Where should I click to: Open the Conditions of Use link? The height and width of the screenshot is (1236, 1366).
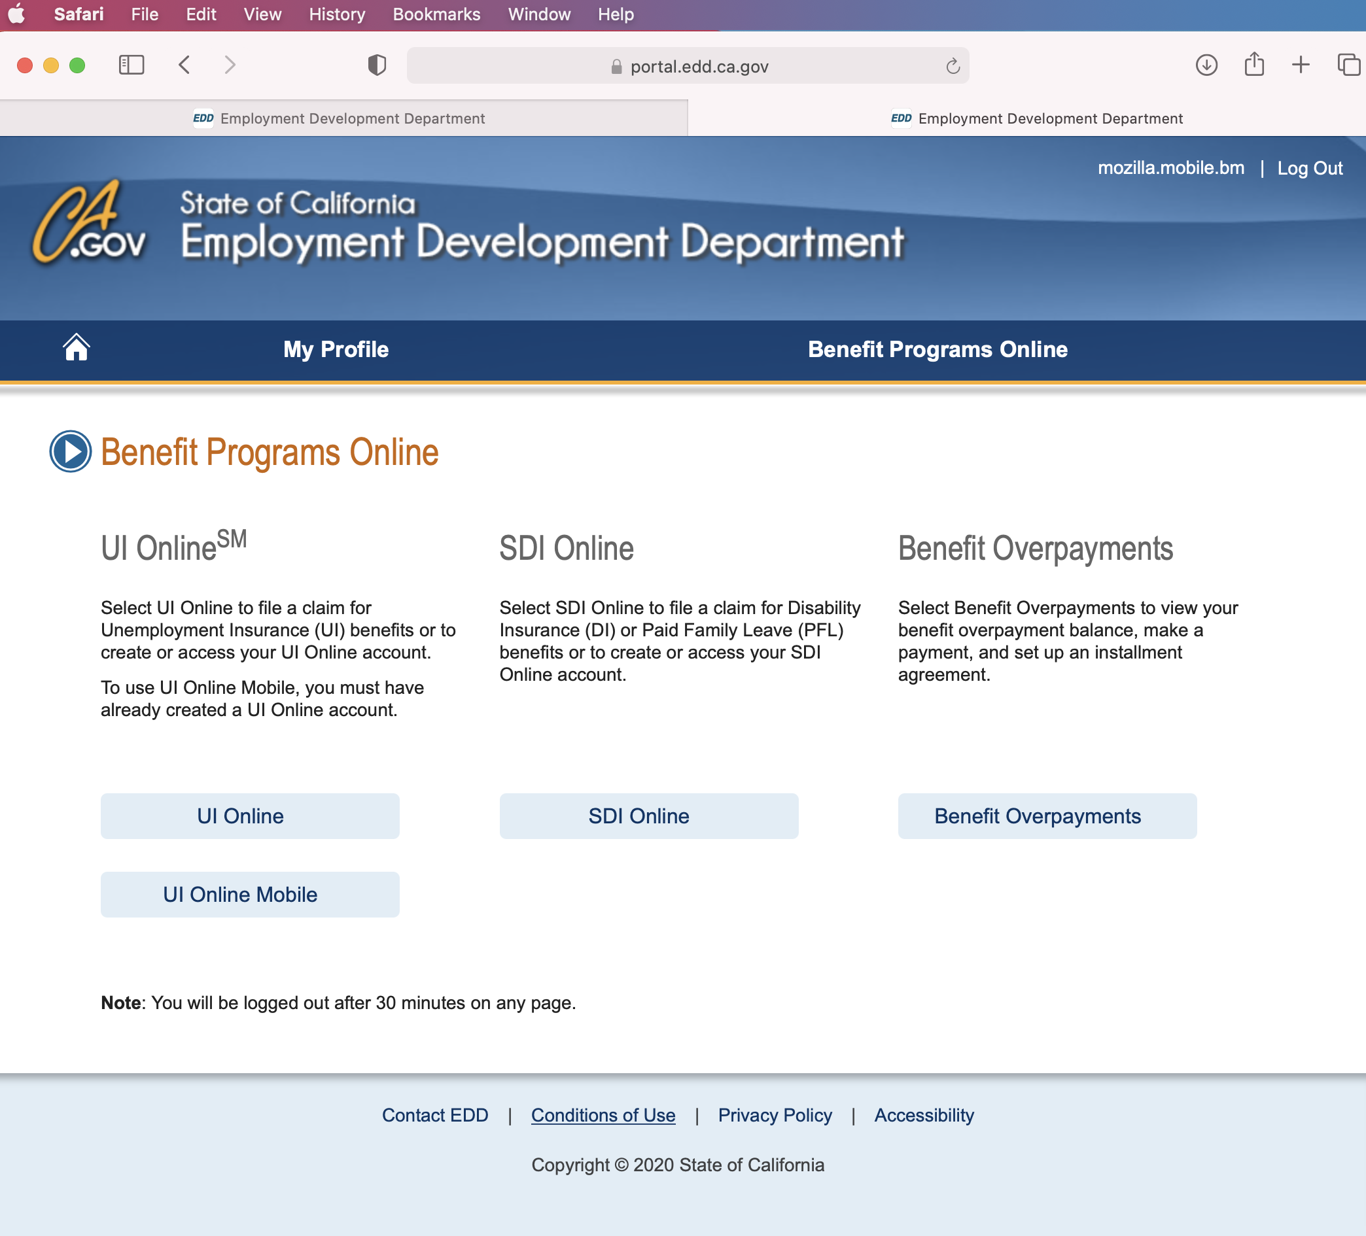603,1116
